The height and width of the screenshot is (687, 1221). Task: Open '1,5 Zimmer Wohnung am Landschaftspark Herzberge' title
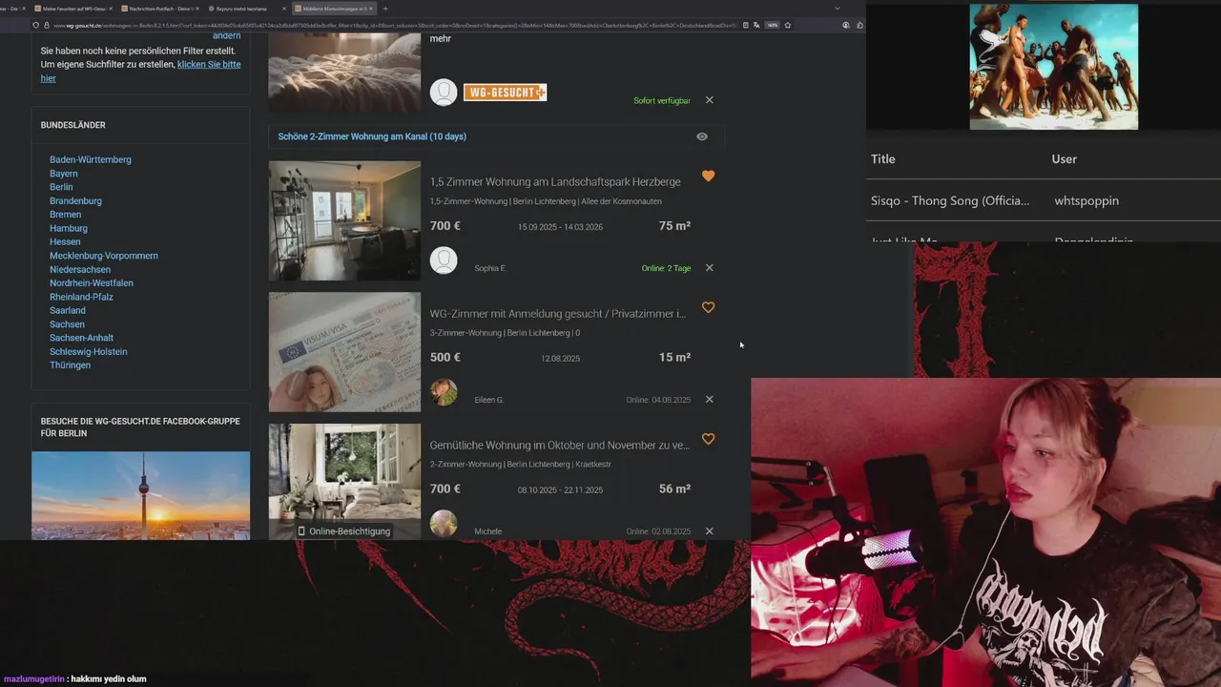(x=555, y=181)
